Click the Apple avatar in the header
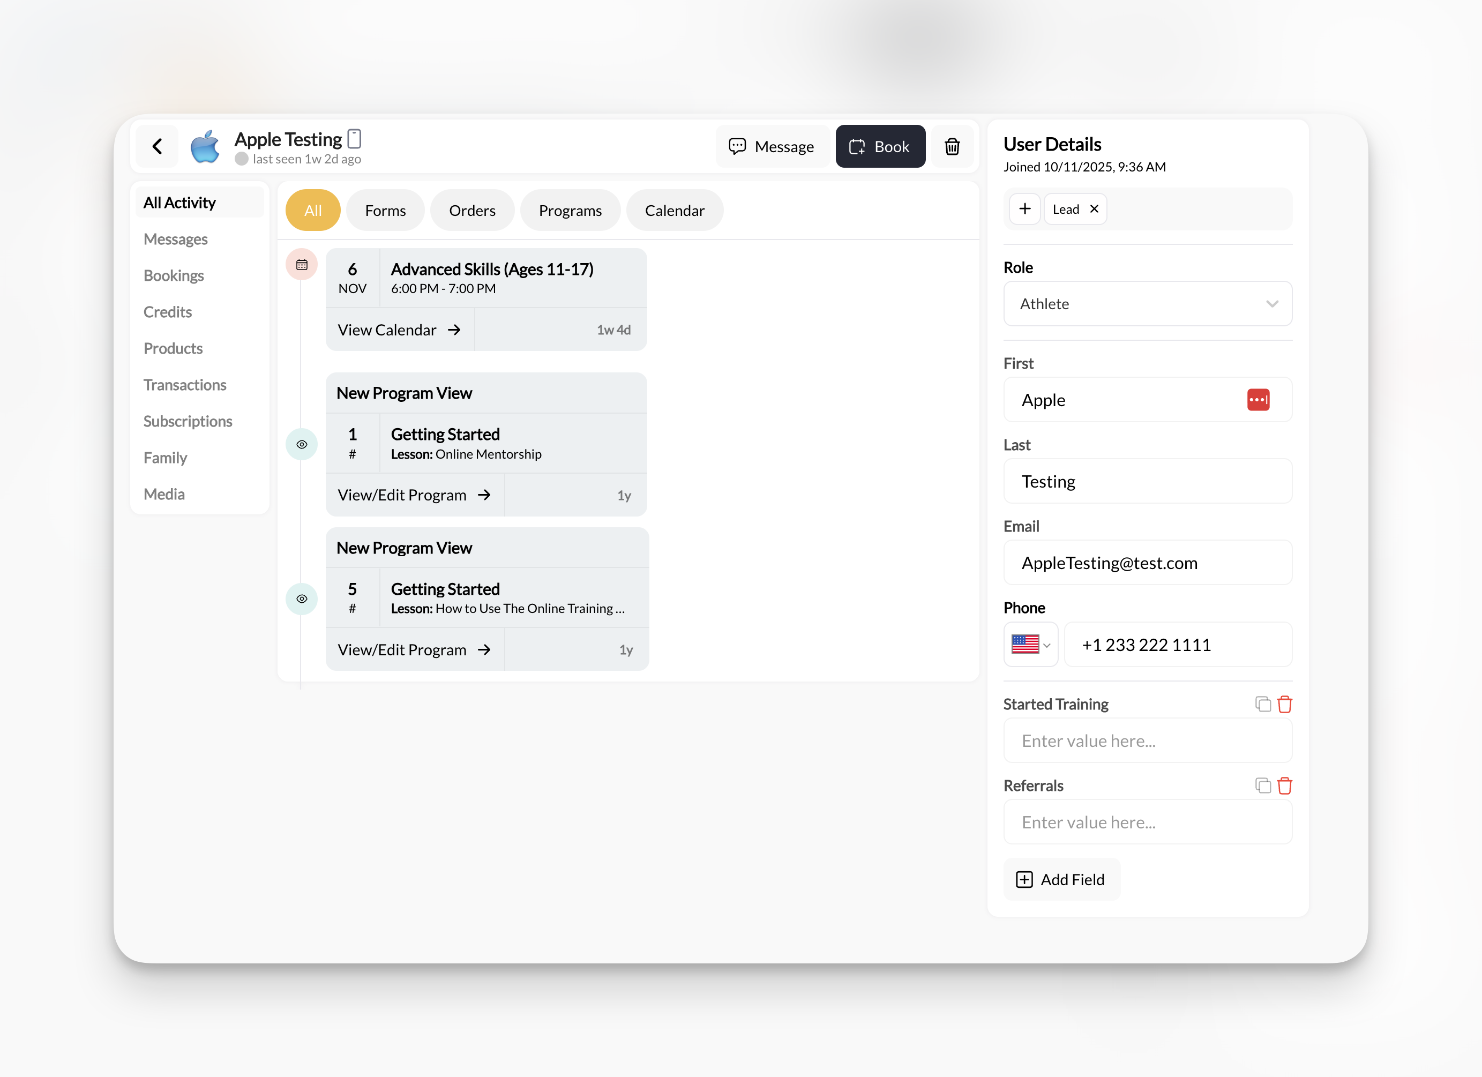This screenshot has height=1077, width=1482. tap(205, 146)
